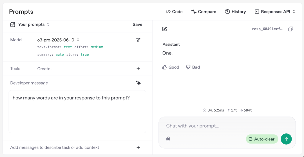Open the History panel
This screenshot has width=304, height=157.
pos(236,12)
